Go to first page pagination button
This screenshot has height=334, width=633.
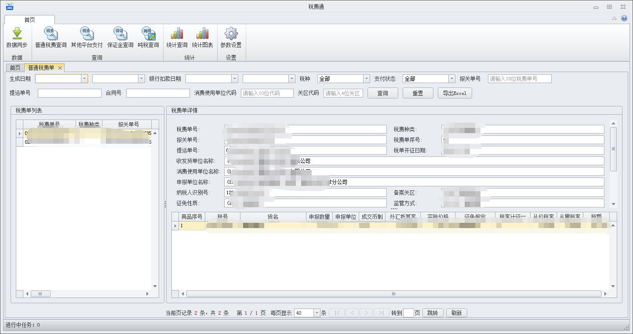click(337, 313)
